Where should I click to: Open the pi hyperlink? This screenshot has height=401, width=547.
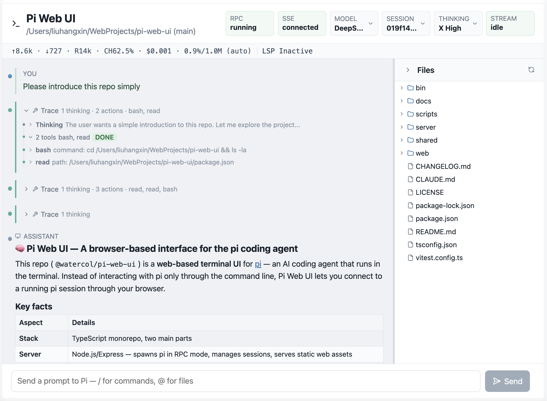[258, 264]
